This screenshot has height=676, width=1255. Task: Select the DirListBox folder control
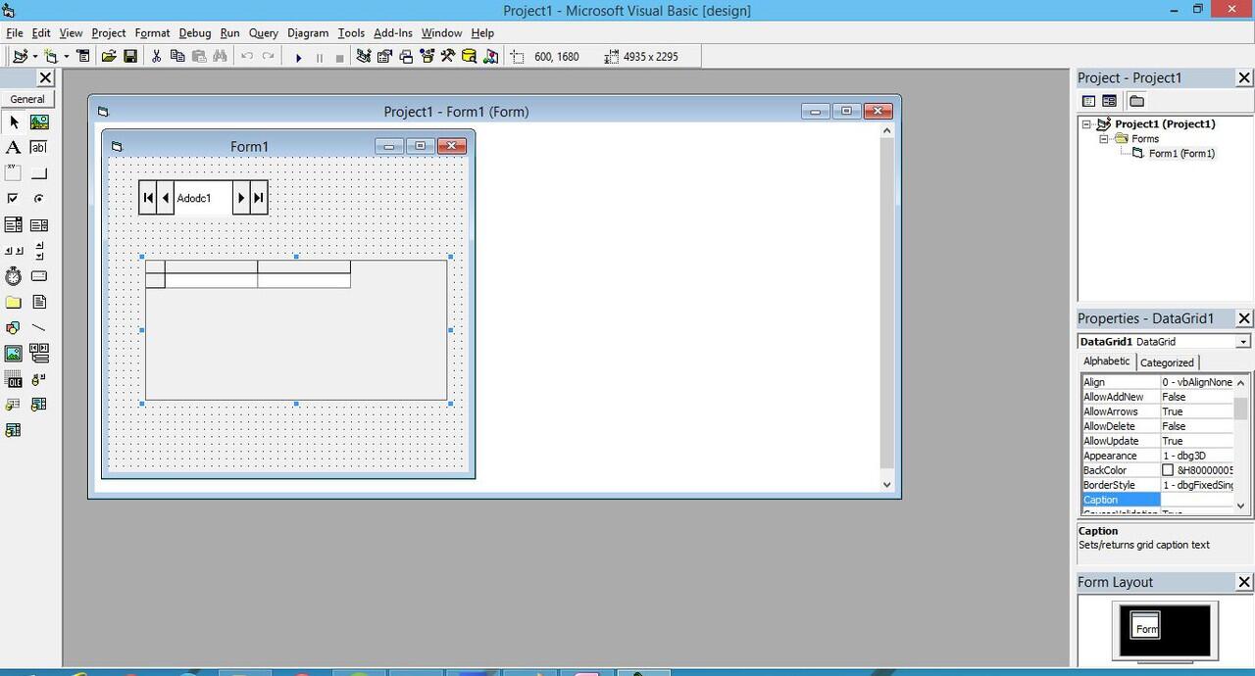click(14, 302)
